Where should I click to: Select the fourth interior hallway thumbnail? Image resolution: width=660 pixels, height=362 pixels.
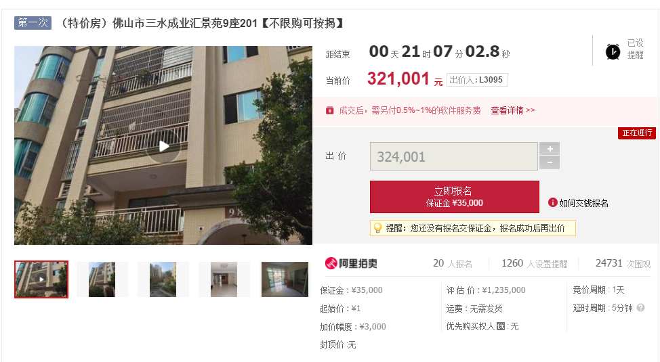click(224, 279)
